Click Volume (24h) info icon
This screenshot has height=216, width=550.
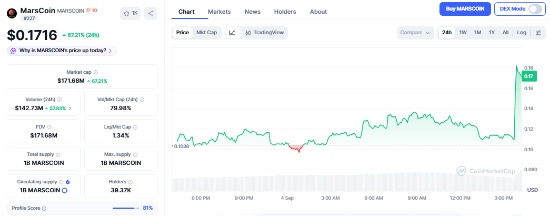click(59, 100)
